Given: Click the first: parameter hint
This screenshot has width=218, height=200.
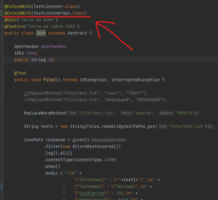Looking at the screenshot, I should (x=163, y=126).
